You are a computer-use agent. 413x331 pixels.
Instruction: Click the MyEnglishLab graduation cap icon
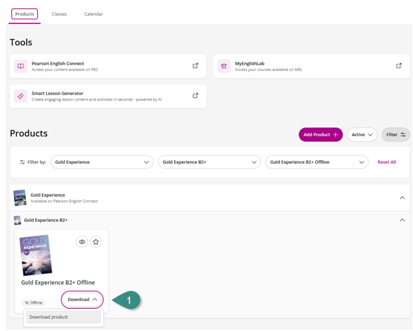224,66
